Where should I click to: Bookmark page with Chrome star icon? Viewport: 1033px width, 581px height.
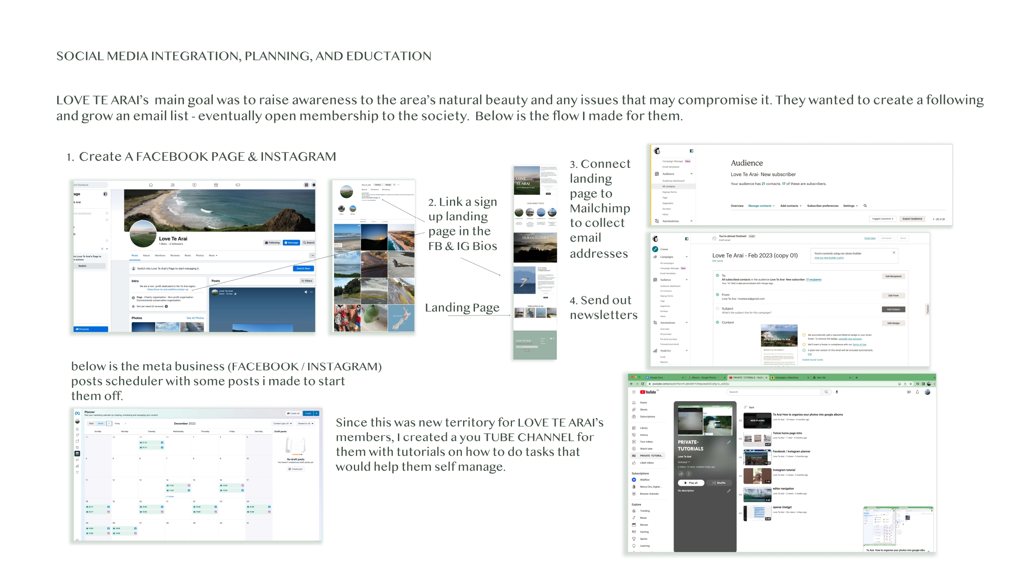click(910, 384)
